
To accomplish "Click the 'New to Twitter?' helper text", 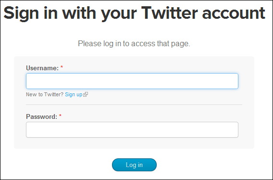I will (x=45, y=94).
